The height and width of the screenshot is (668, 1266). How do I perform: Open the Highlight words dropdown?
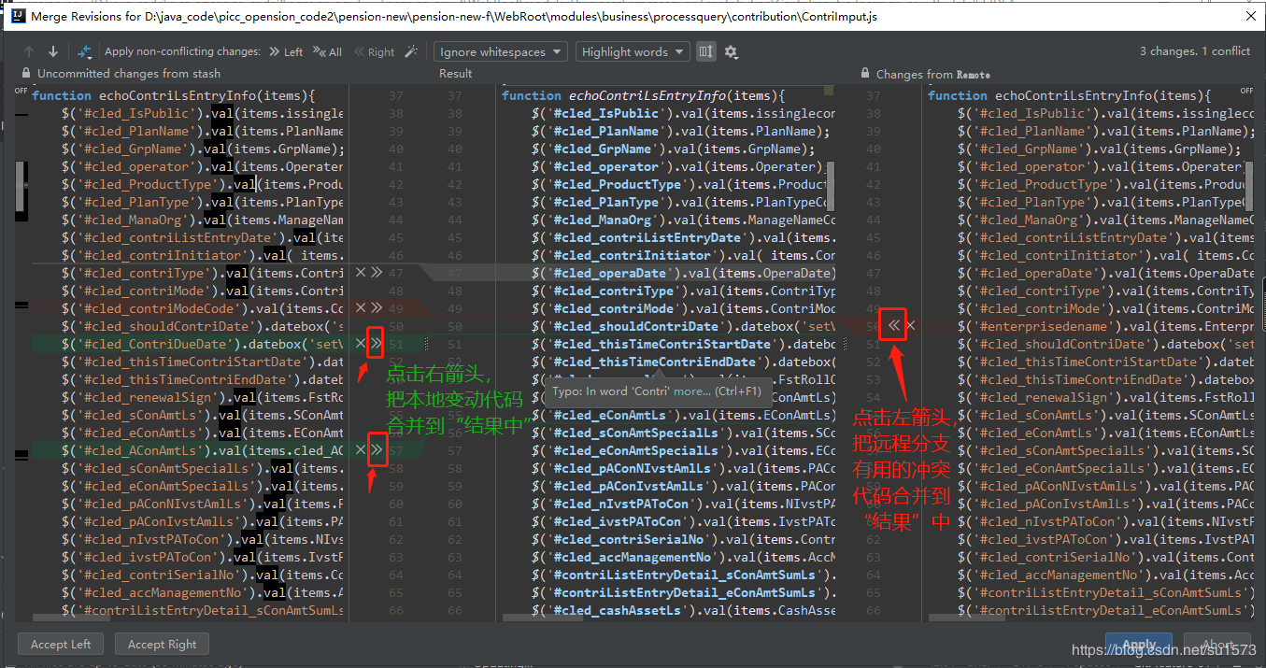tap(633, 52)
